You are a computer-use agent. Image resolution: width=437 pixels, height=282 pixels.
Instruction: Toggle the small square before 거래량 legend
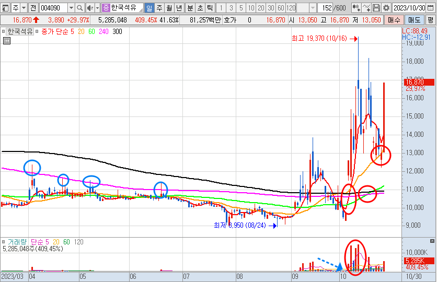pos(3,242)
